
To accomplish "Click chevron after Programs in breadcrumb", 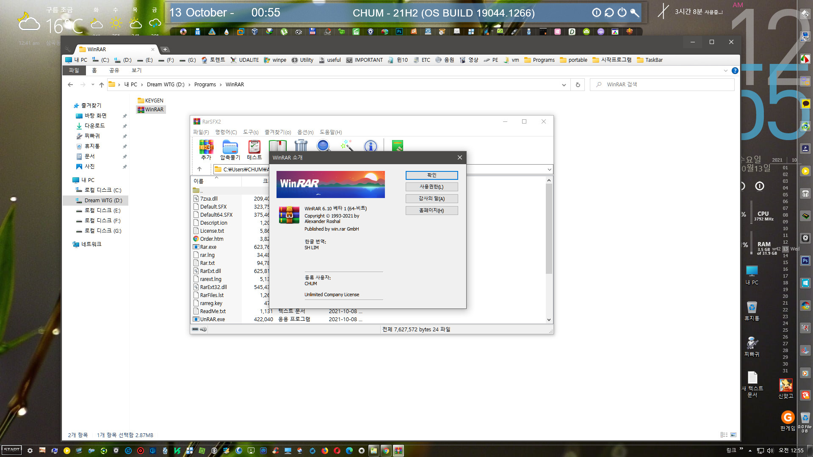I will coord(221,85).
